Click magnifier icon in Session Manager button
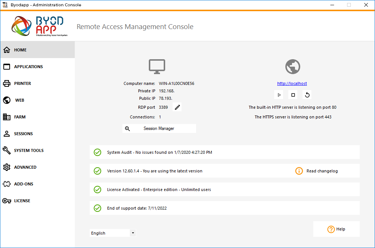 (x=128, y=128)
